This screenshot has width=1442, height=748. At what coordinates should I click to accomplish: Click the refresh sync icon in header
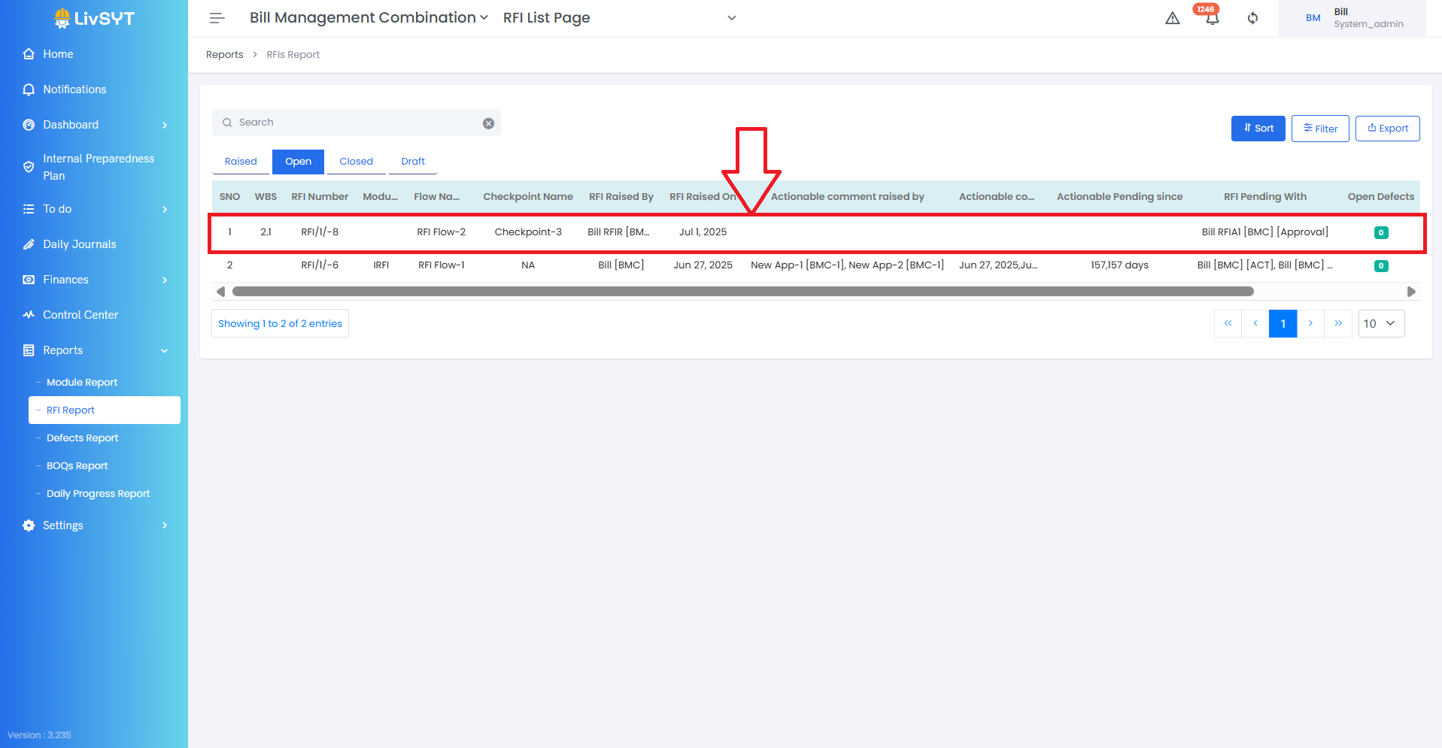(1252, 18)
